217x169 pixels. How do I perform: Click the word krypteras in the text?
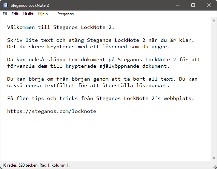(x=61, y=47)
